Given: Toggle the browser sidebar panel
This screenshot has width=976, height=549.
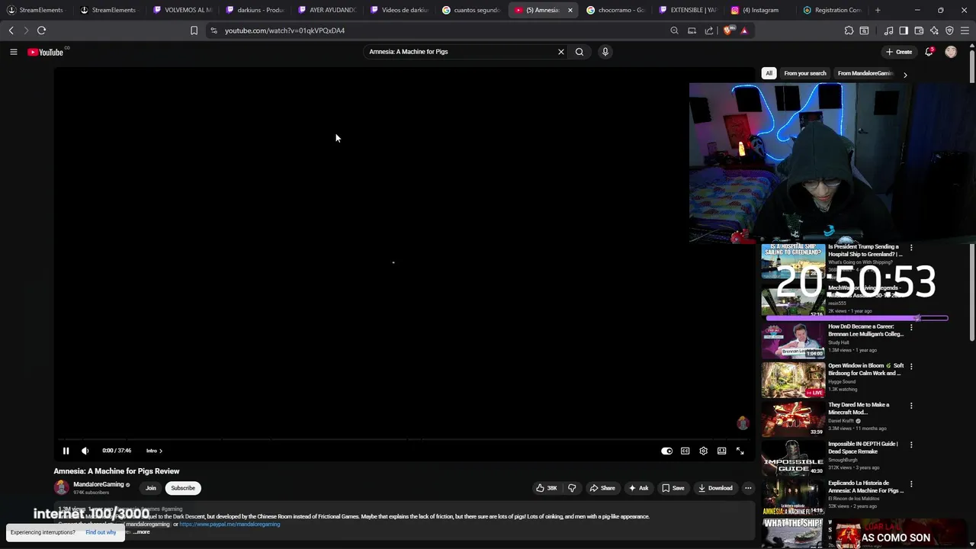Looking at the screenshot, I should (904, 30).
